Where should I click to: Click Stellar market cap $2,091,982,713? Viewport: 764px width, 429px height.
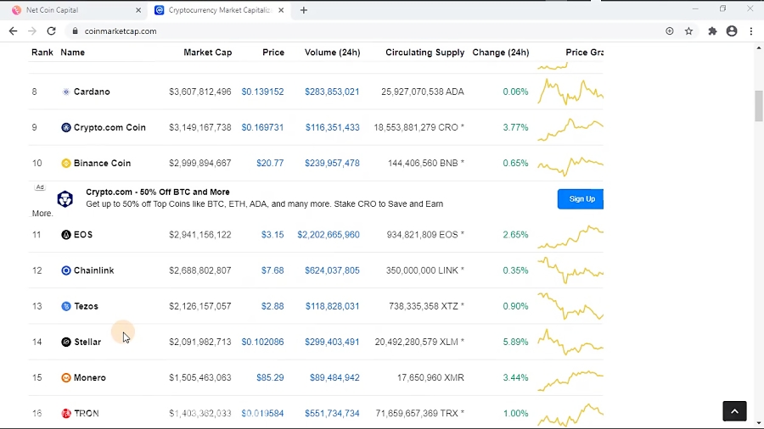pyautogui.click(x=200, y=342)
